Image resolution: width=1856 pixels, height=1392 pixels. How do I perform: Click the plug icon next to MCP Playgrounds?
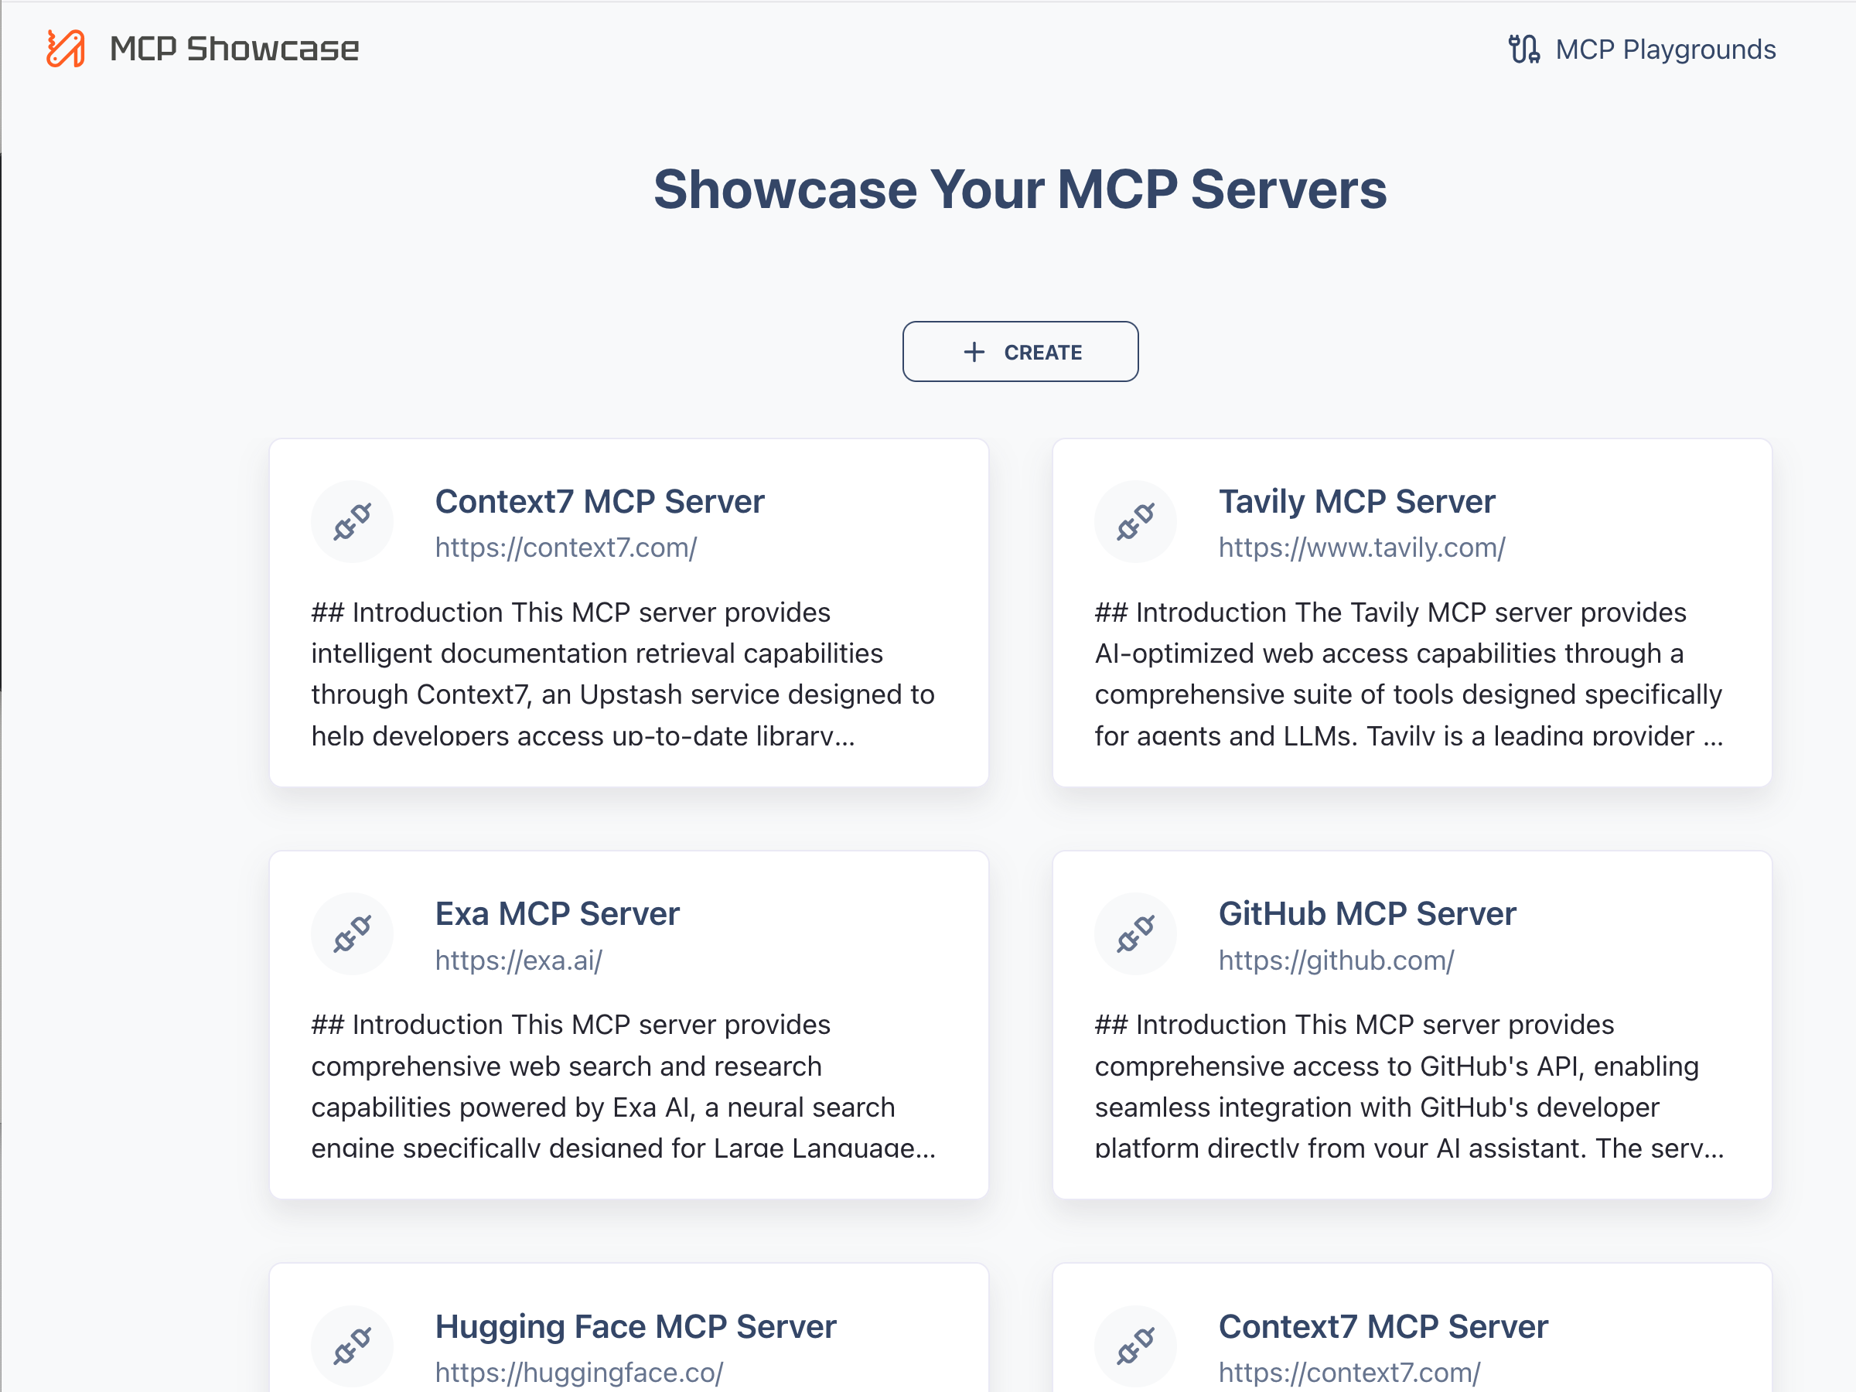[x=1524, y=49]
